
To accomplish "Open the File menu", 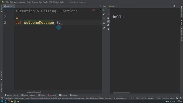I will tap(7, 2).
